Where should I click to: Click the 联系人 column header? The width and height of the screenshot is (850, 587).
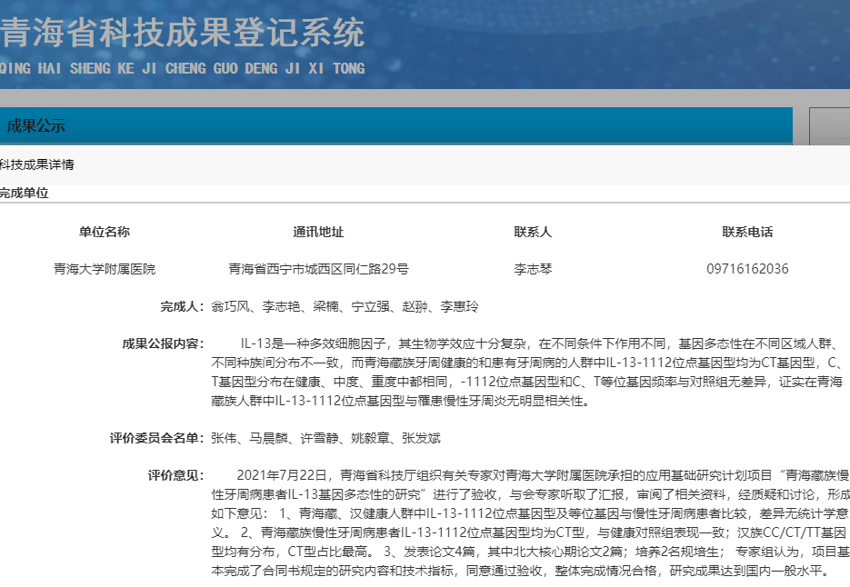pos(533,232)
